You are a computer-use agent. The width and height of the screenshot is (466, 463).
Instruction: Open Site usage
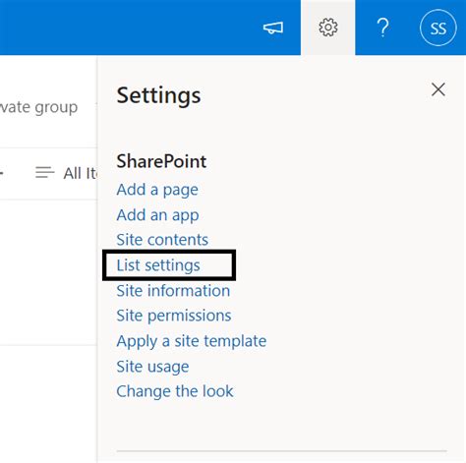152,367
